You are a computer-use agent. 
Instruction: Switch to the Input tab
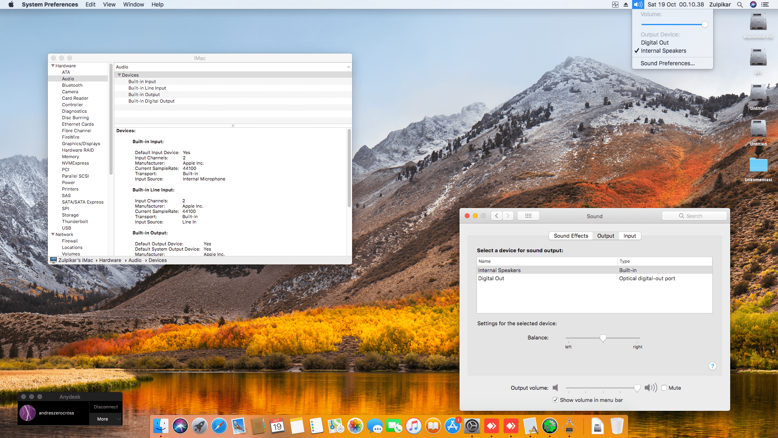(x=630, y=236)
